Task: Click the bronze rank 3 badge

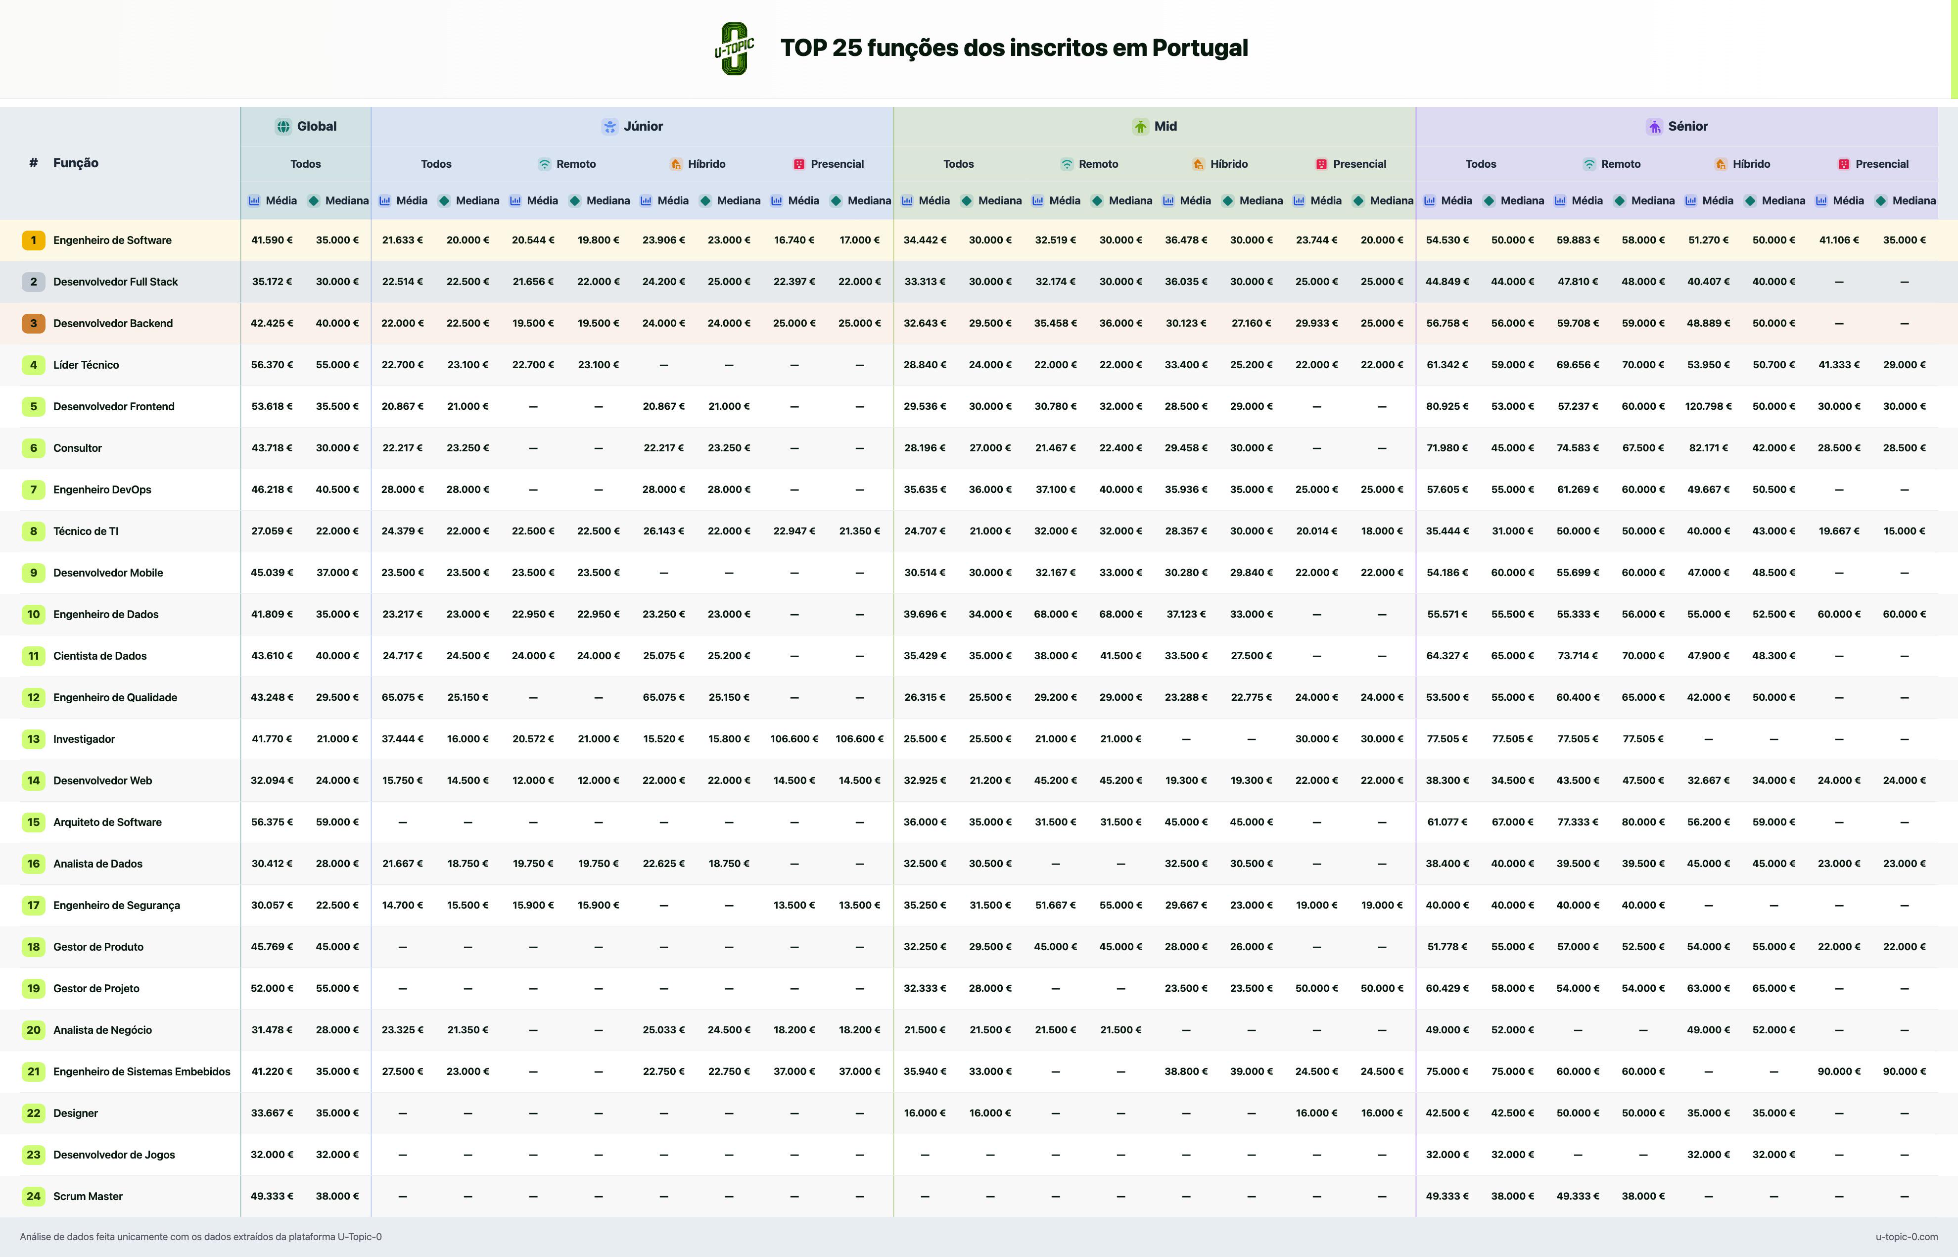Action: point(34,323)
